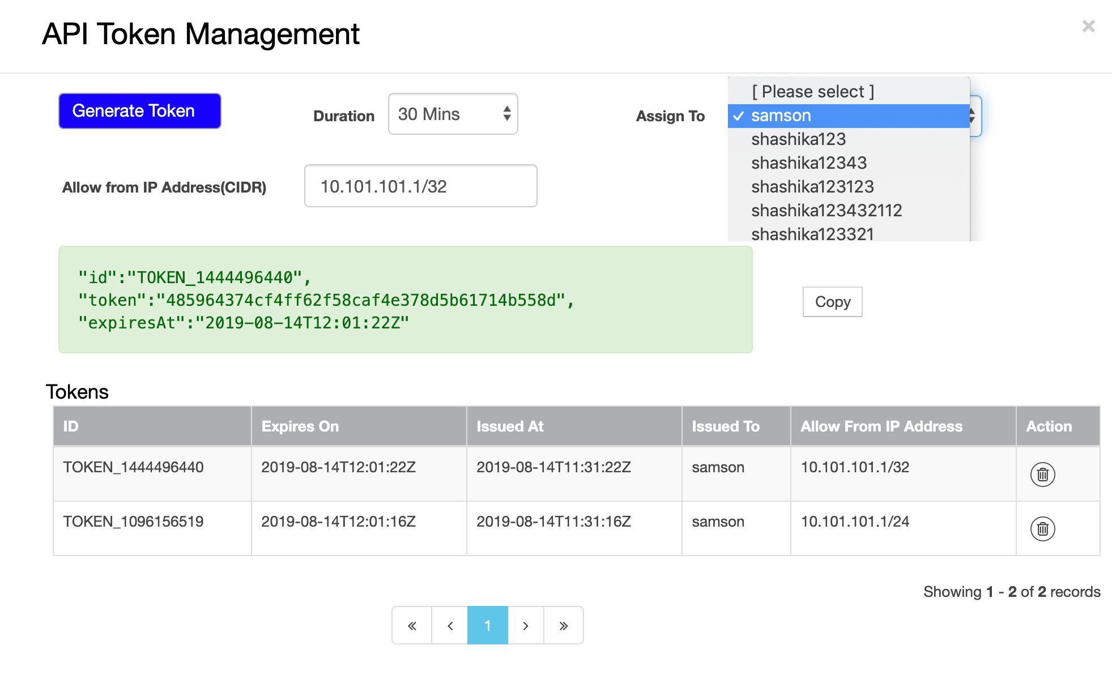The image size is (1112, 675).
Task: Click the issued time 2019-08-14T11:31:16Z
Action: [574, 528]
